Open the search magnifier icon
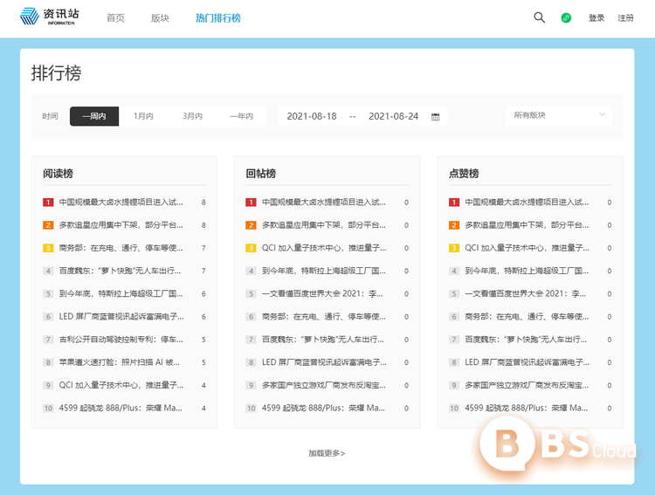The image size is (655, 495). 540,17
